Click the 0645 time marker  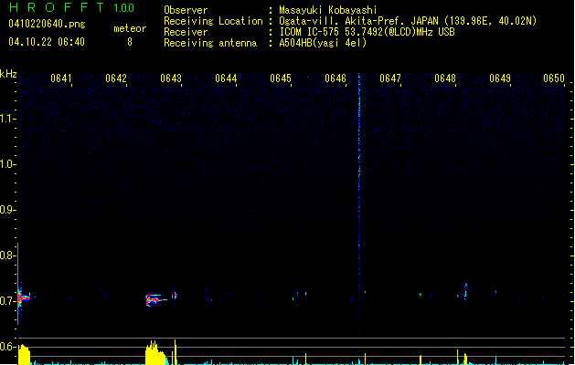[x=281, y=78]
